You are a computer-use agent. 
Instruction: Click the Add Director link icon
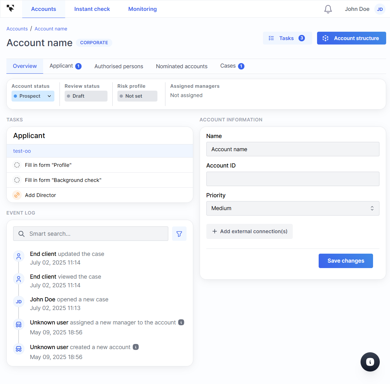17,195
